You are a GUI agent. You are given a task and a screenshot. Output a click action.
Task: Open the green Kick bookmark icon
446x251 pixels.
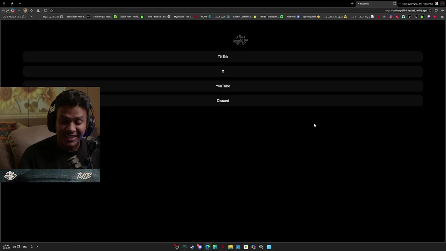point(422,17)
